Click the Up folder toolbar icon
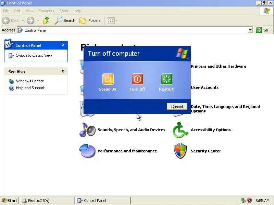The width and height of the screenshot is (274, 205). tap(46, 20)
